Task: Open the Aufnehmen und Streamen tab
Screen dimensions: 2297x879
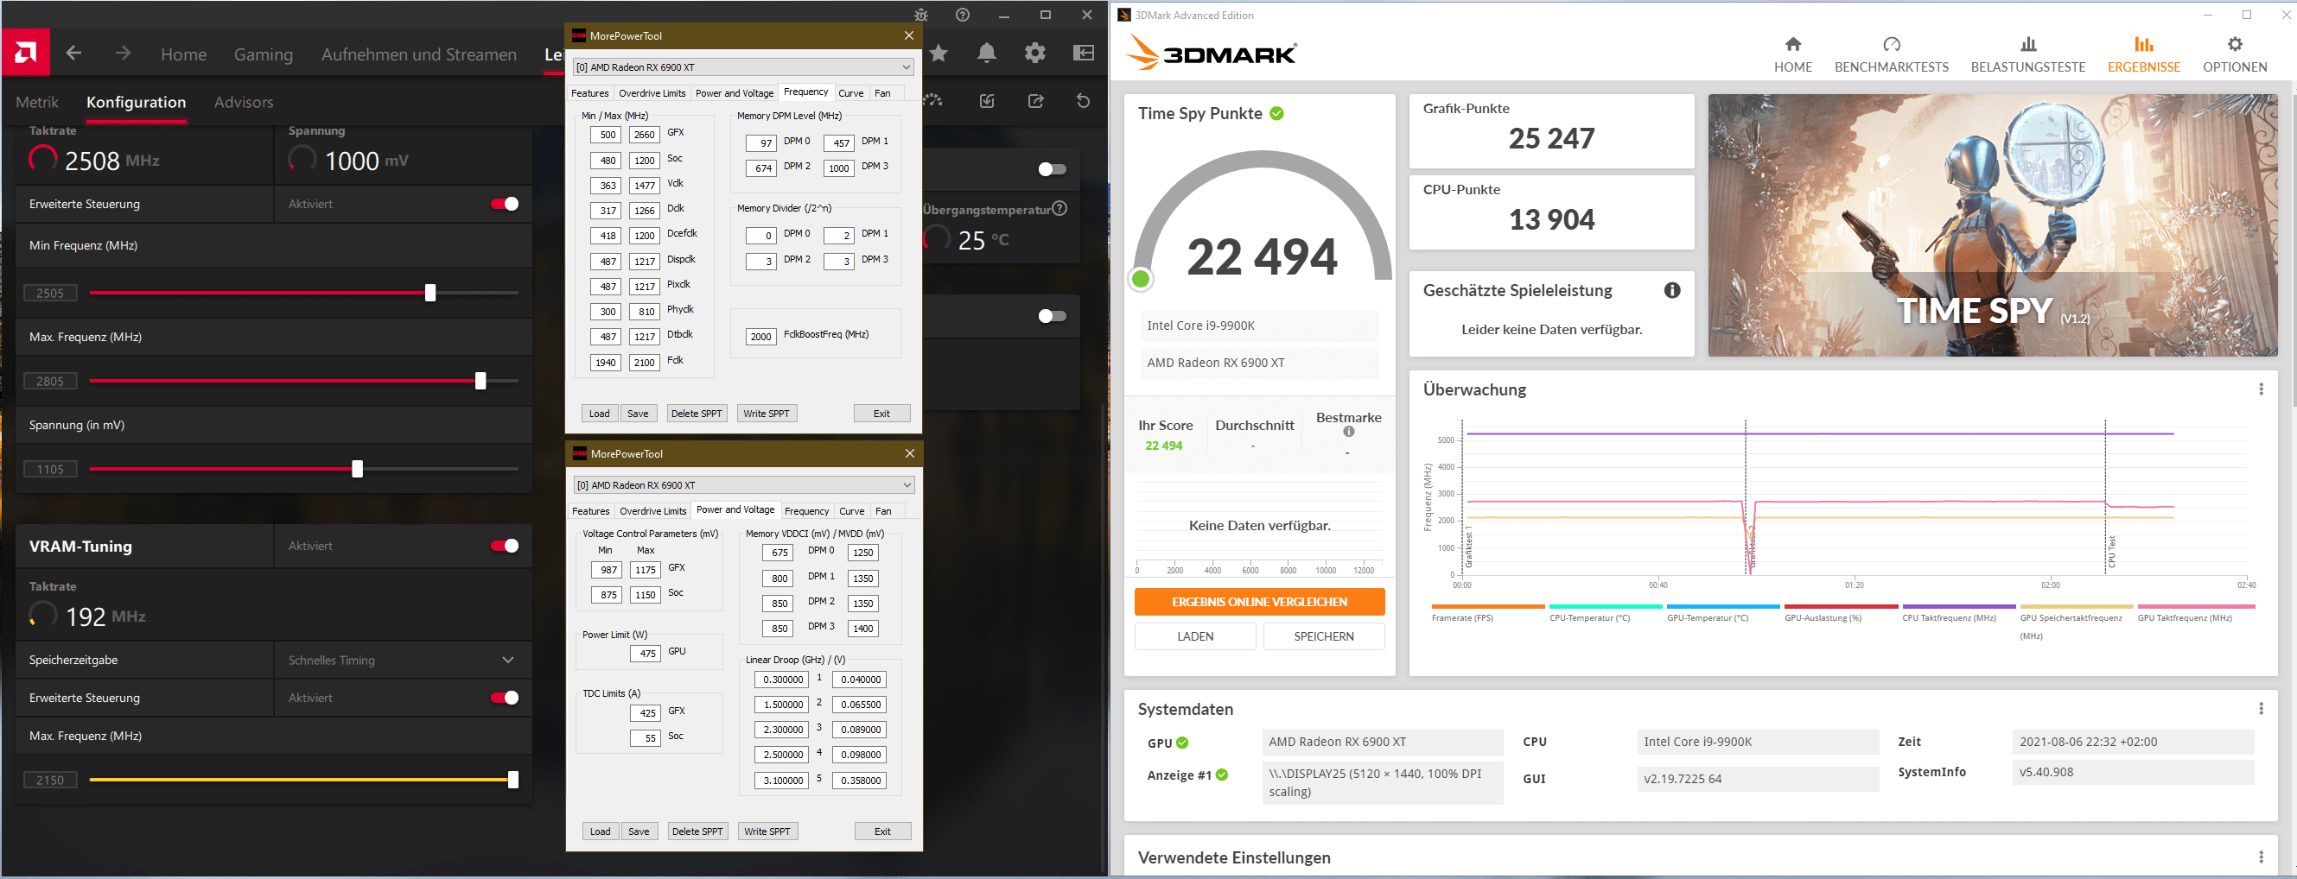Action: pyautogui.click(x=419, y=54)
